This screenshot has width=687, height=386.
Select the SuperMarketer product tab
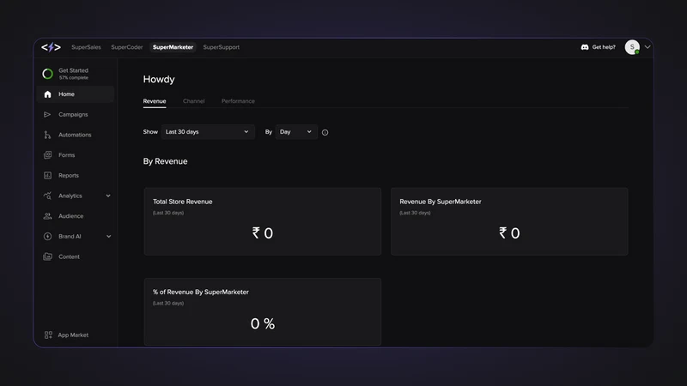[x=173, y=47]
